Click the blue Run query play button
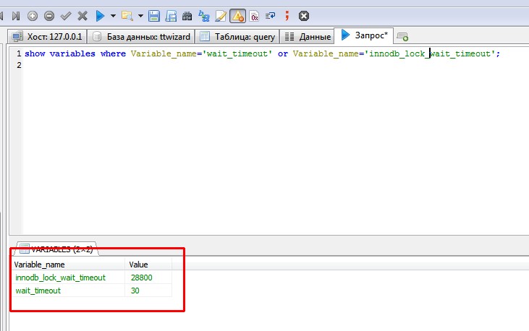Screen dimensions: 529x331 [x=100, y=14]
